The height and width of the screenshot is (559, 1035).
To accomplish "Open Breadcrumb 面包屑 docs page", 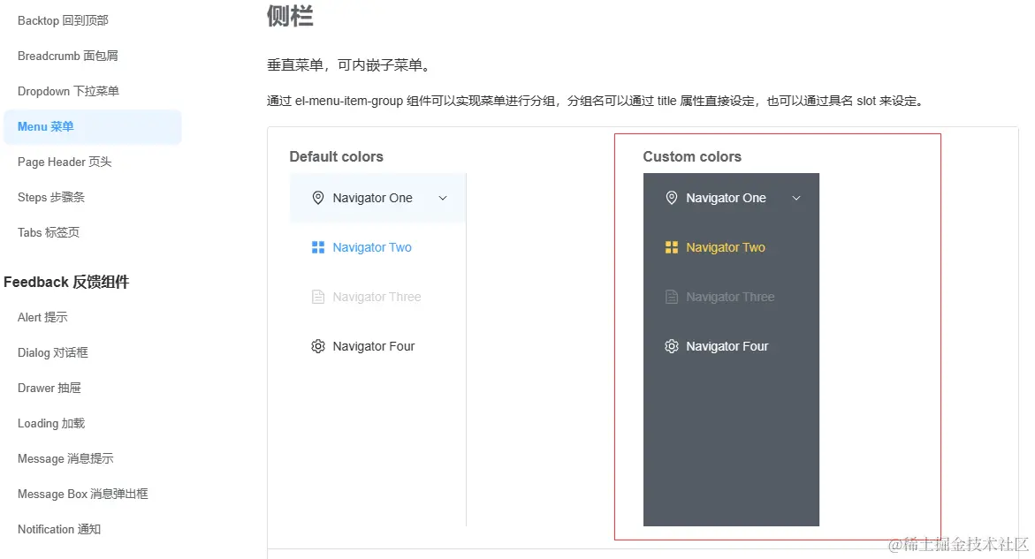I will (x=67, y=56).
